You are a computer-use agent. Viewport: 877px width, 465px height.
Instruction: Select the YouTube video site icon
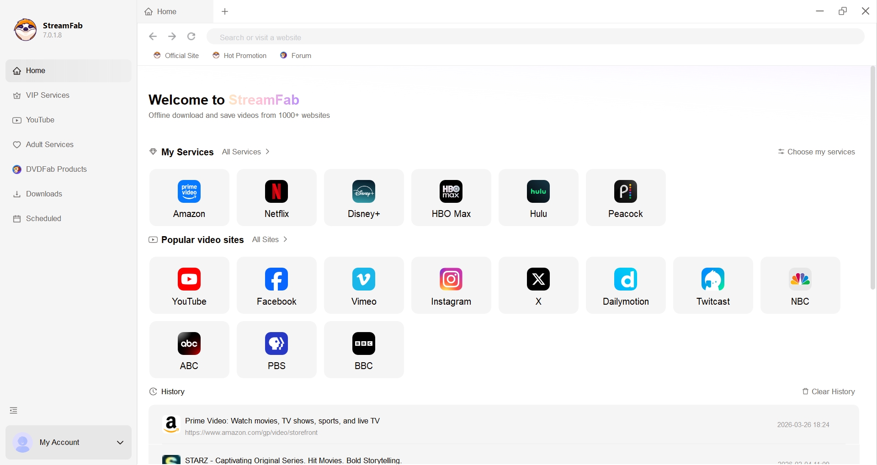pyautogui.click(x=189, y=285)
